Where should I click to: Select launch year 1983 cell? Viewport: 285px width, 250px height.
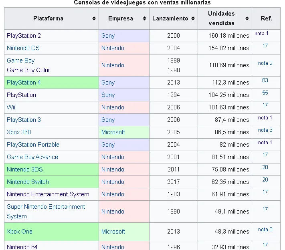pos(174,194)
